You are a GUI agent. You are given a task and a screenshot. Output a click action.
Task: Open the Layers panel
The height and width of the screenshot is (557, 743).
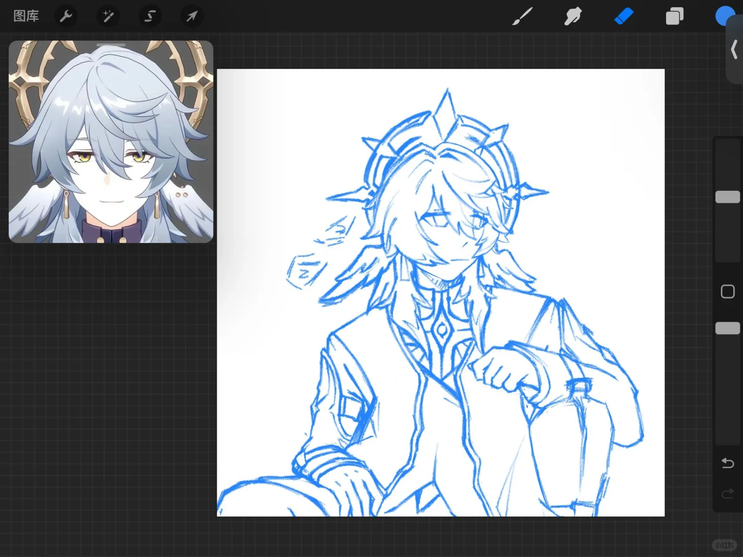point(674,17)
